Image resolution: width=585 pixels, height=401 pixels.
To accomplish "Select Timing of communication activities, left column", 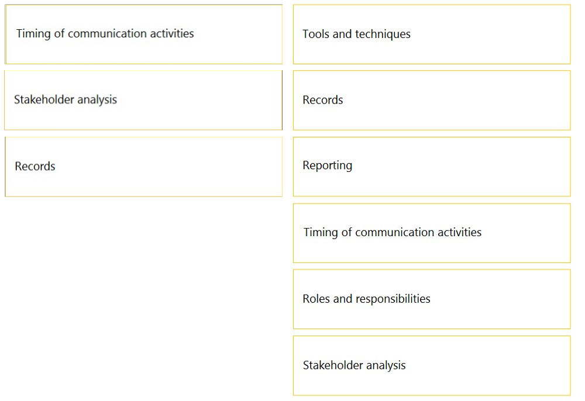I will coord(144,34).
